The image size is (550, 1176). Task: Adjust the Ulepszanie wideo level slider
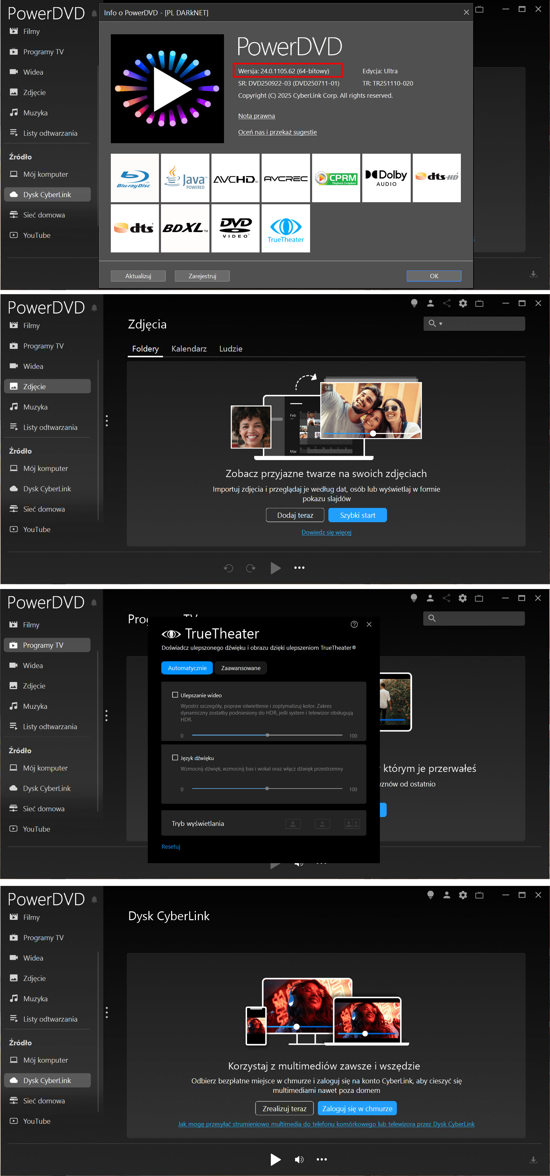pos(267,735)
